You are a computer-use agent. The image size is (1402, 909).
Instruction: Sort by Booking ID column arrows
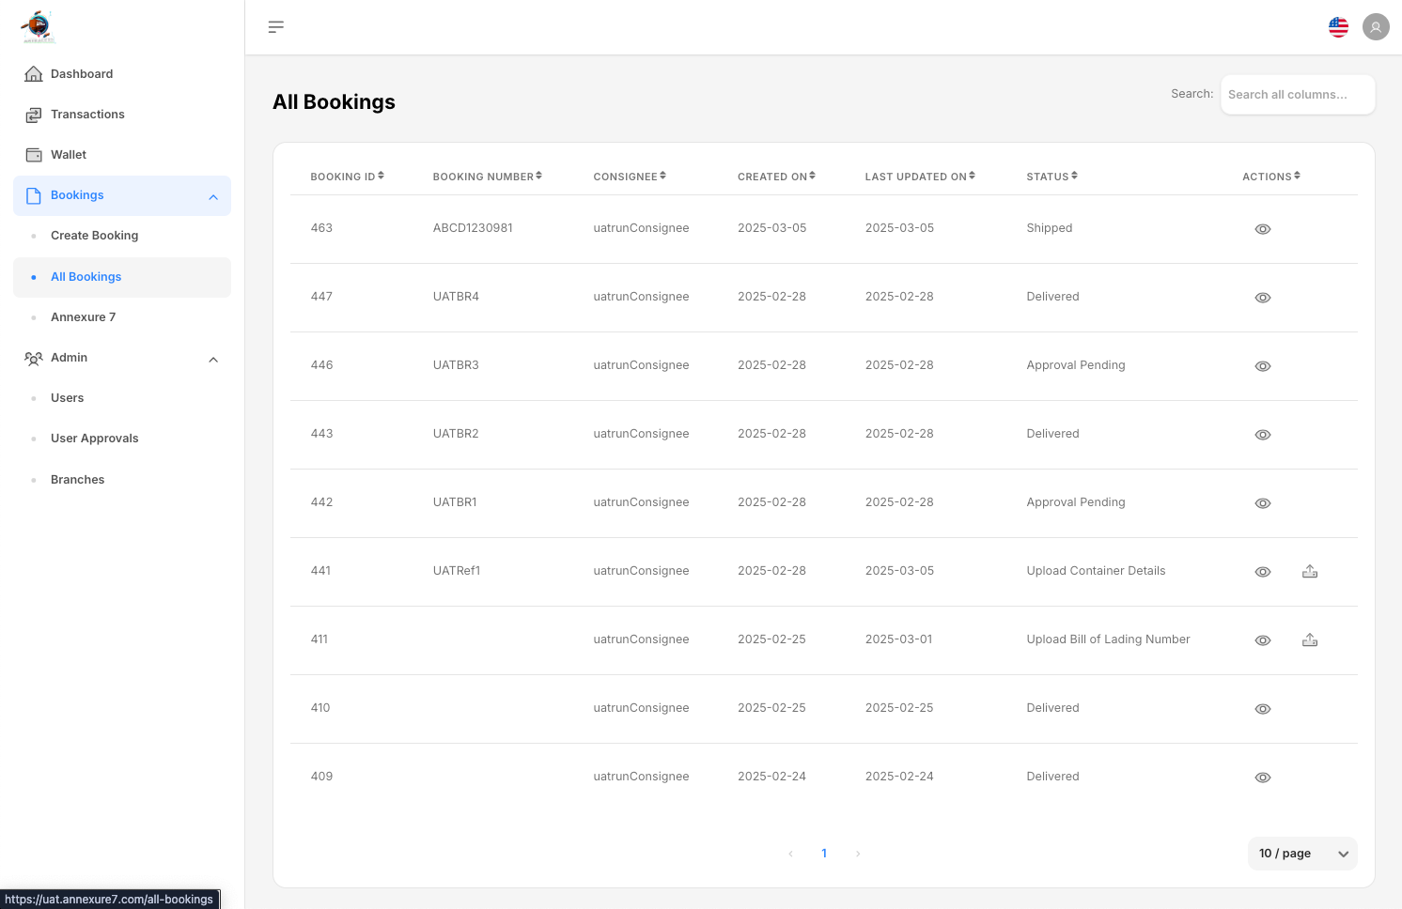[x=381, y=176]
